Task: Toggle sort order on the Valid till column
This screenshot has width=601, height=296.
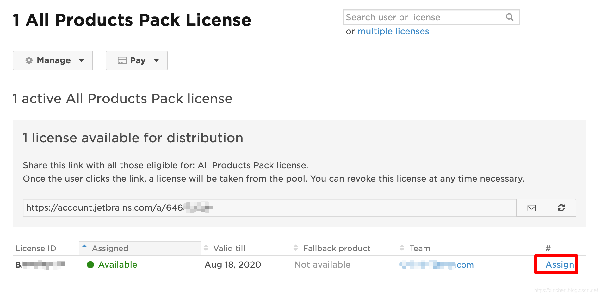Action: click(207, 248)
